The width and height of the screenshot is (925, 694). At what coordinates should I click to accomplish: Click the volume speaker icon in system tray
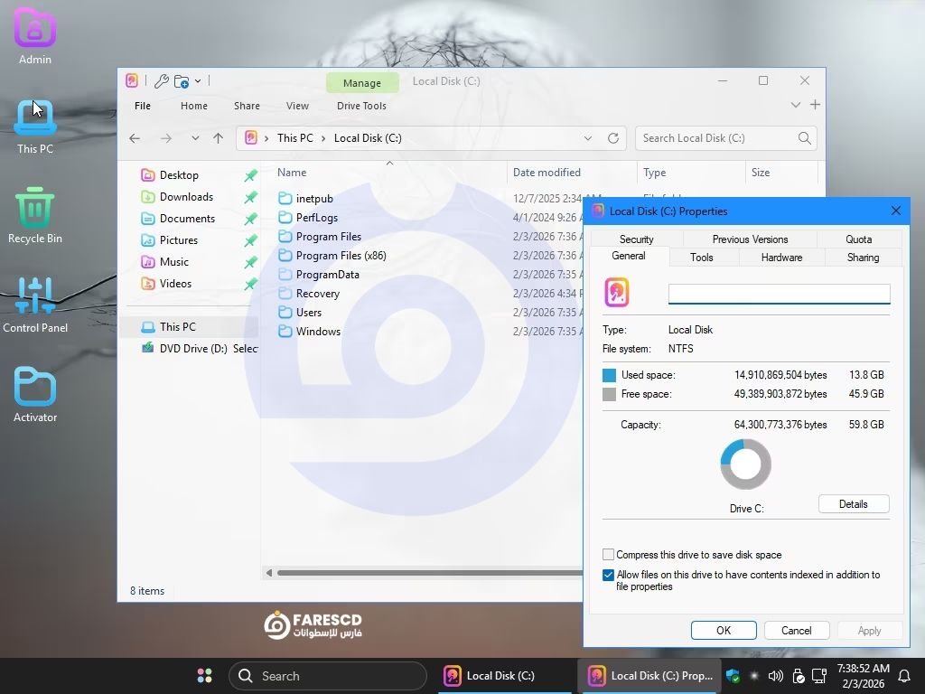775,676
